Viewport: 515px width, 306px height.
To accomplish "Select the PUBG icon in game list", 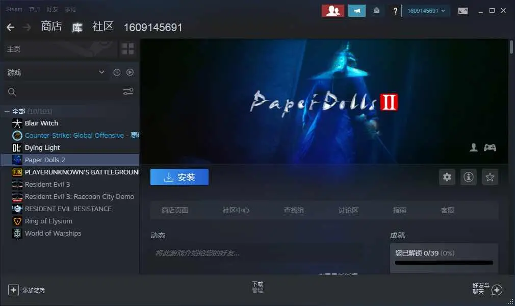I will click(17, 172).
